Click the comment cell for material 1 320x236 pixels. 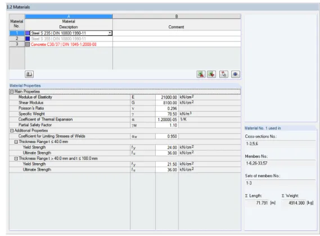(177, 33)
